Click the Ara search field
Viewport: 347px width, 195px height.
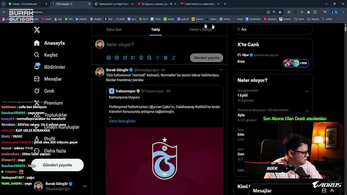click(x=273, y=29)
